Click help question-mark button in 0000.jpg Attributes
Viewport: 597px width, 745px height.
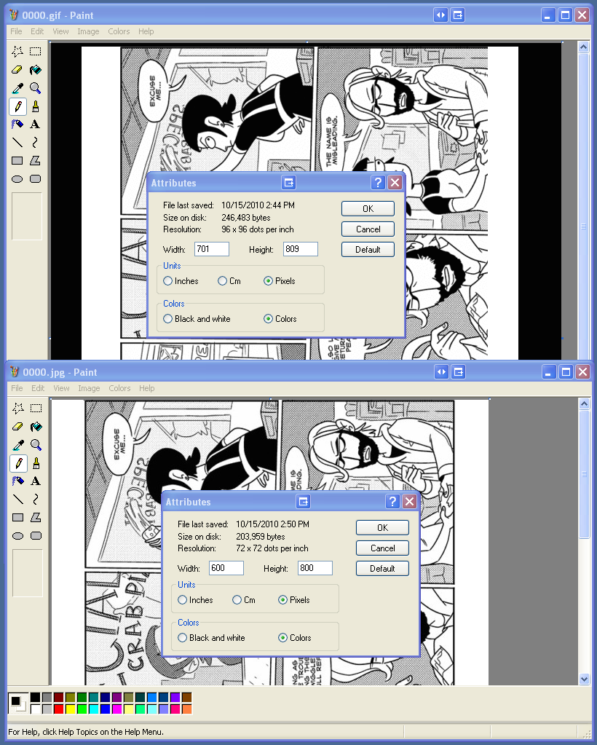click(x=392, y=501)
